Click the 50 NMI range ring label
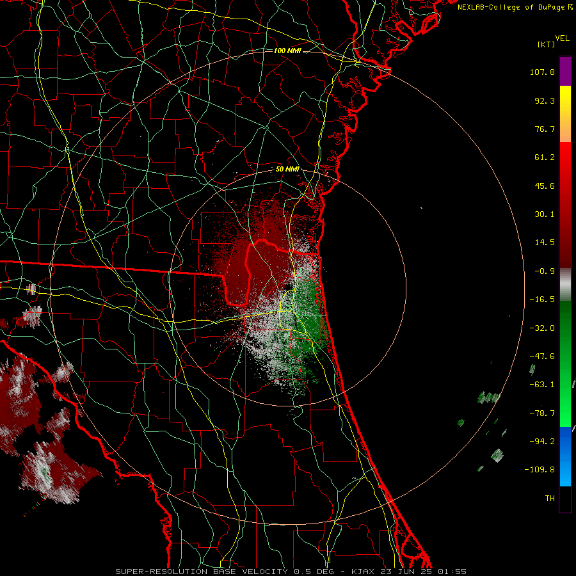The height and width of the screenshot is (576, 576). 287,170
